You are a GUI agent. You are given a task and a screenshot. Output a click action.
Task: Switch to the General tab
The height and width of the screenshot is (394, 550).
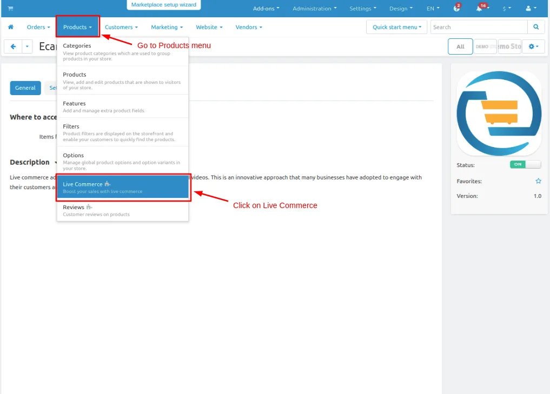[x=25, y=88]
